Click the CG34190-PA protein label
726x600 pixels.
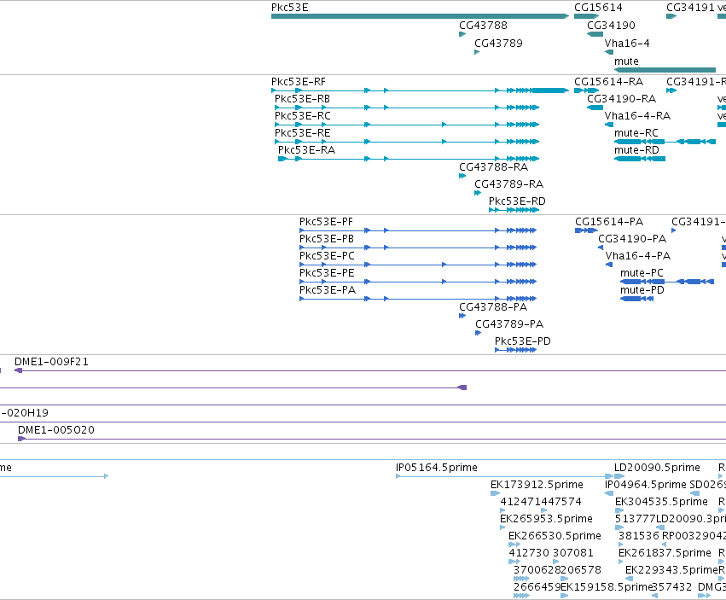632,239
